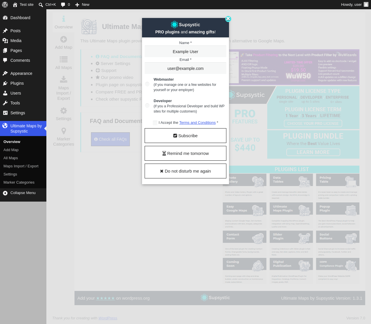Open the GDPR Compliance Plugin card

(338, 271)
